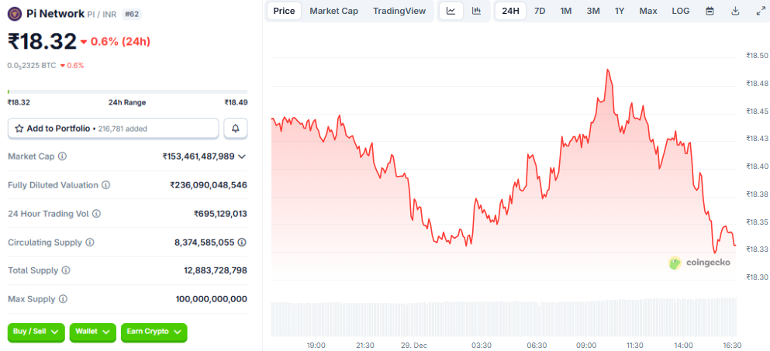This screenshot has height=351, width=770.
Task: Switch to the Price tab
Action: (285, 11)
